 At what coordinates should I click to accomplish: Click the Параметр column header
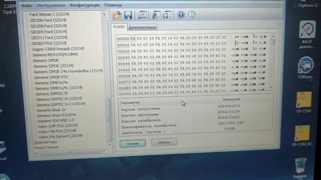pyautogui.click(x=130, y=102)
